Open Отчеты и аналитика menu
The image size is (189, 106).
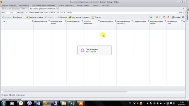tap(66, 5)
